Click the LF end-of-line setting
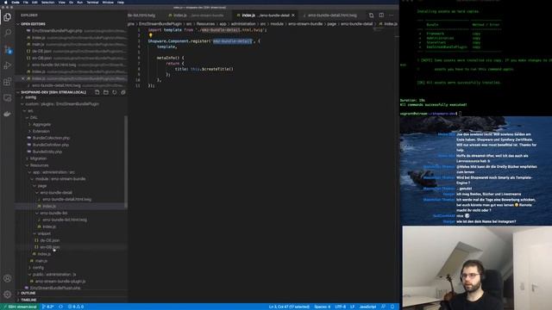Screen dimensions: 552x310 tap(353, 307)
